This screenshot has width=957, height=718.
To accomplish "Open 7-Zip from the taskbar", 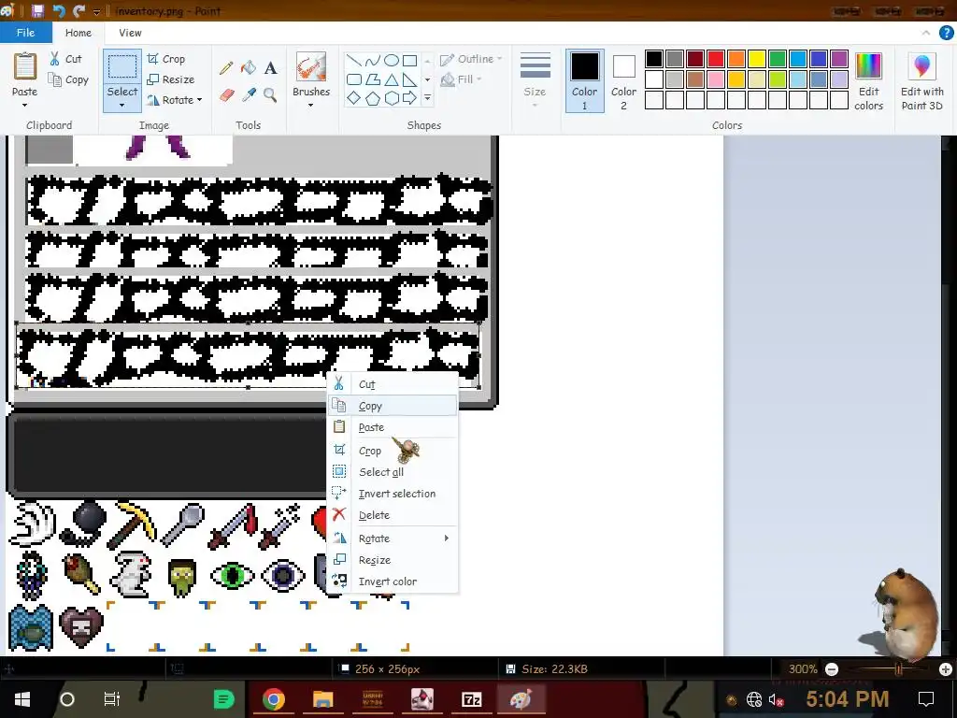I will [471, 699].
